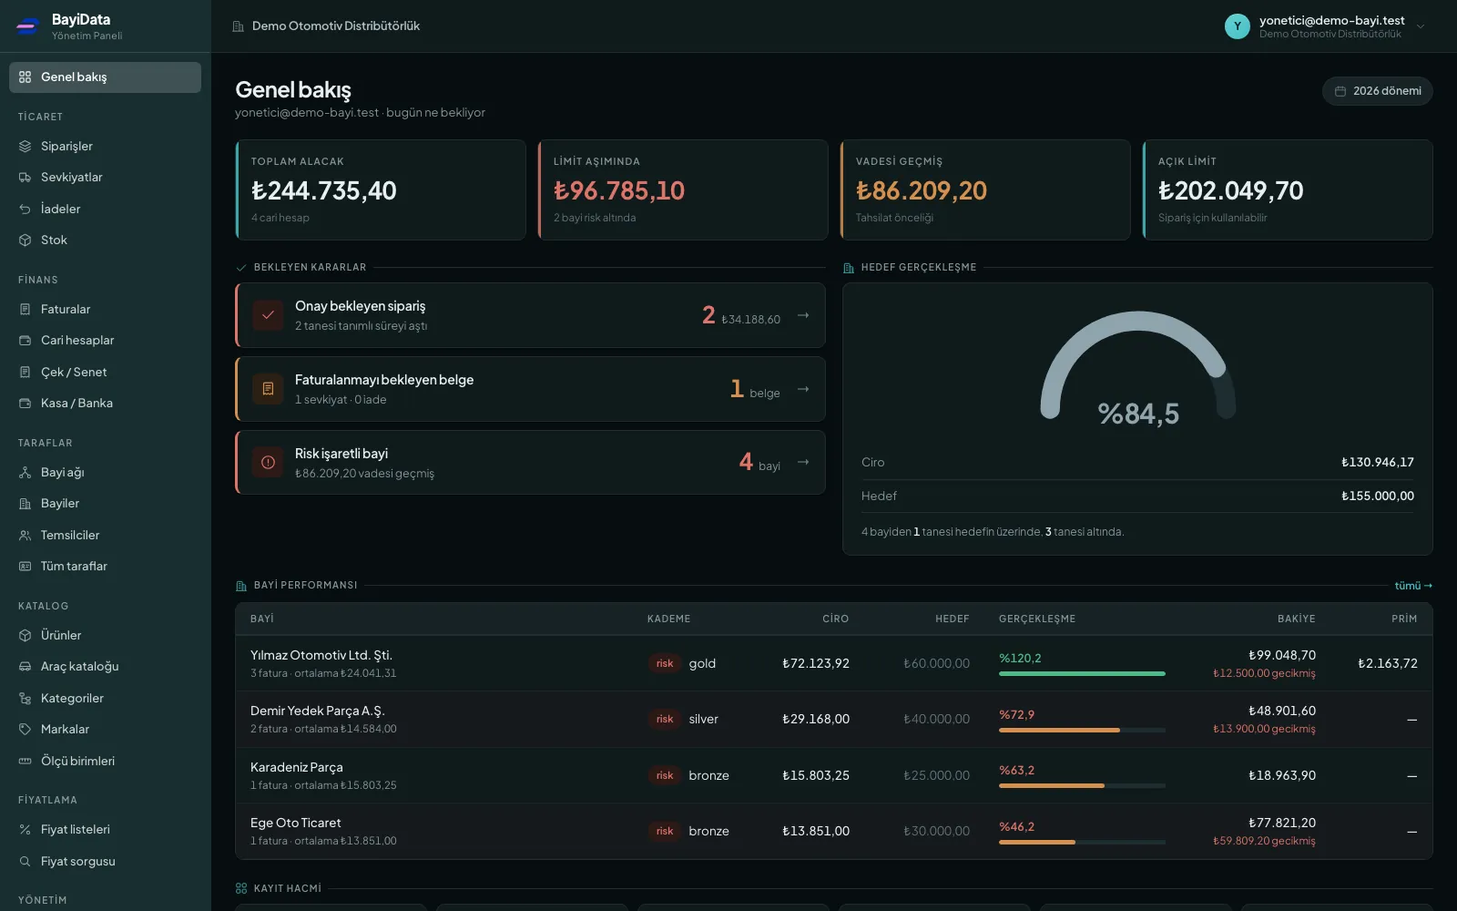Image resolution: width=1457 pixels, height=911 pixels.
Task: Select Genel bakış menu item
Action: pyautogui.click(x=105, y=77)
